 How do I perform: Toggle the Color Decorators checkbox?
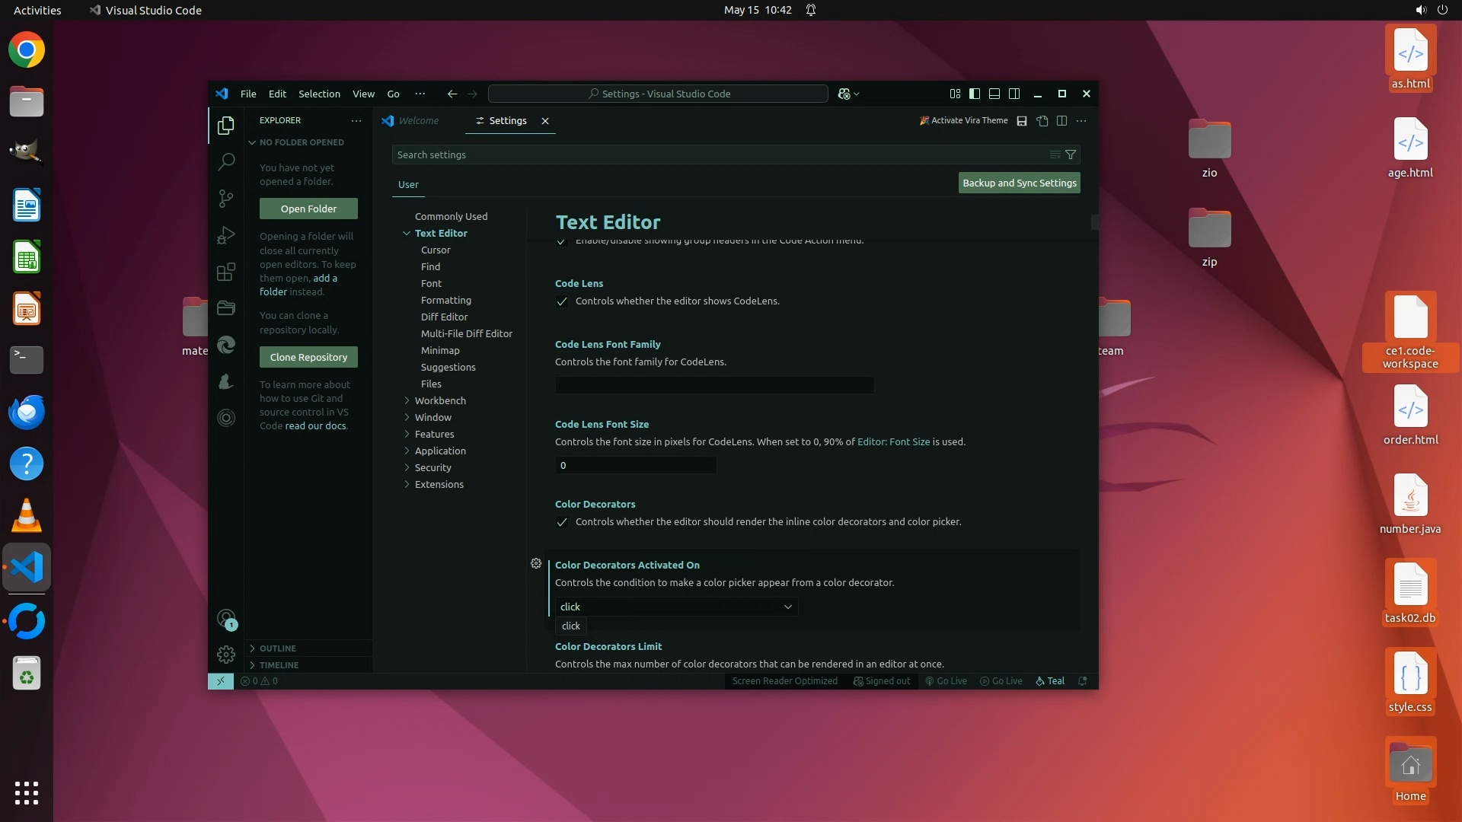(x=562, y=522)
